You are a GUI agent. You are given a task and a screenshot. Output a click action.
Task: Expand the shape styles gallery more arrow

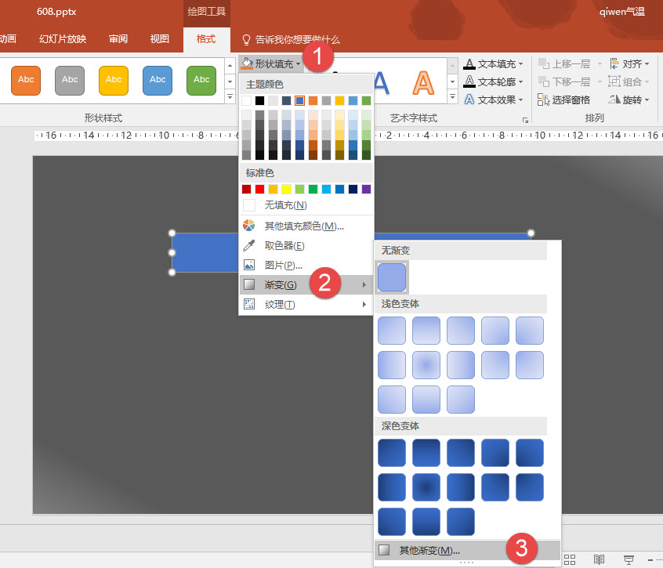[x=230, y=97]
